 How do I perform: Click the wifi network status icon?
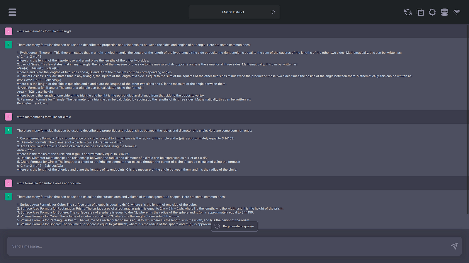point(457,12)
